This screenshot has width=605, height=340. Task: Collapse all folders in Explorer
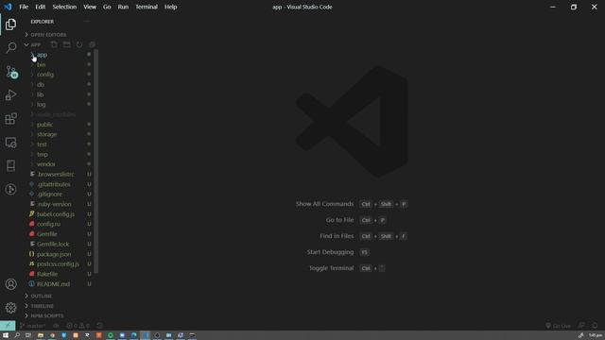[92, 44]
